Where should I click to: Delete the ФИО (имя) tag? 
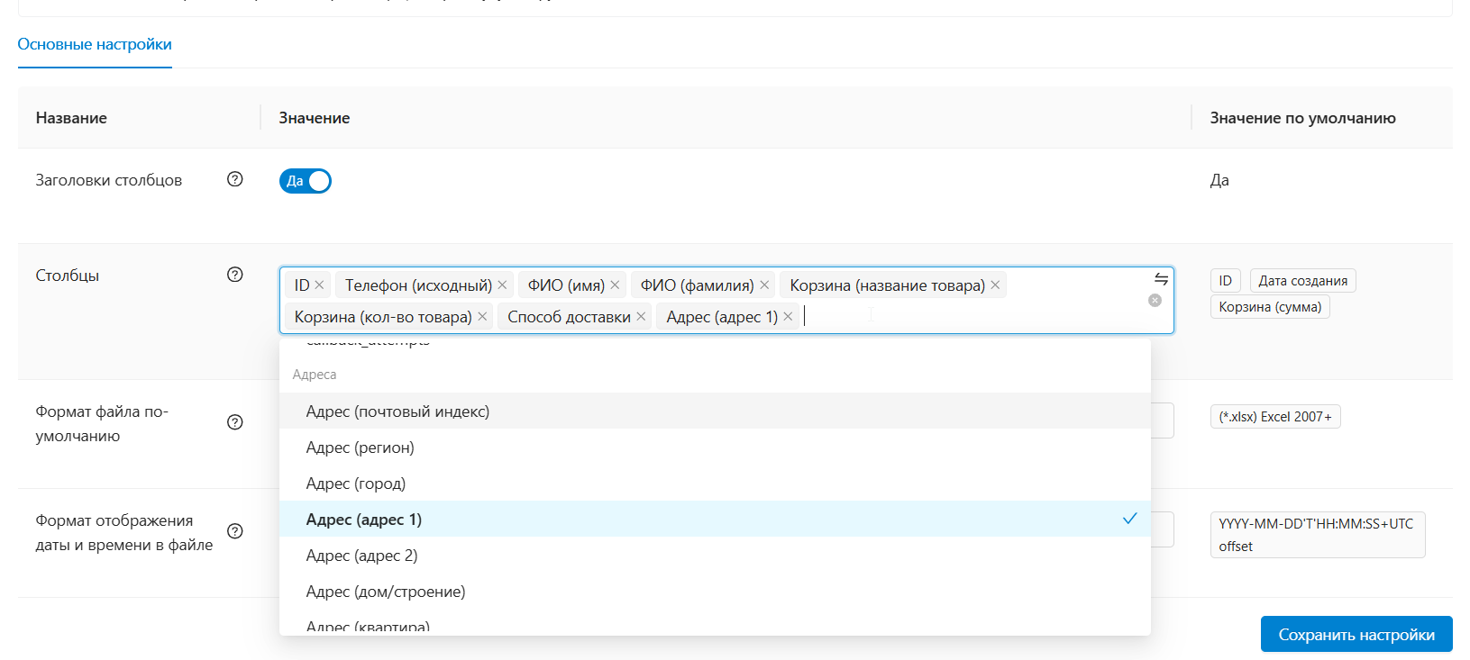615,285
